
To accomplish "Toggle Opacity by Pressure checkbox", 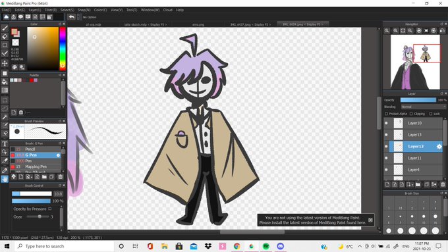I will click(50, 209).
